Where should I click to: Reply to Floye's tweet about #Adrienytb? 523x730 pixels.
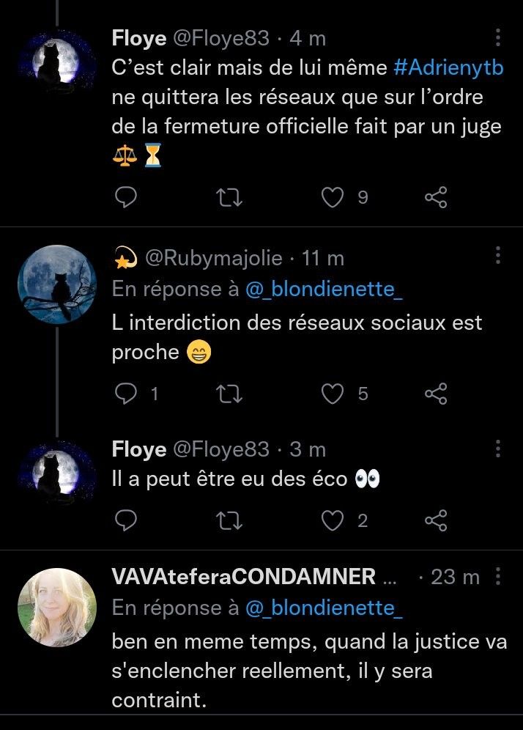point(127,196)
